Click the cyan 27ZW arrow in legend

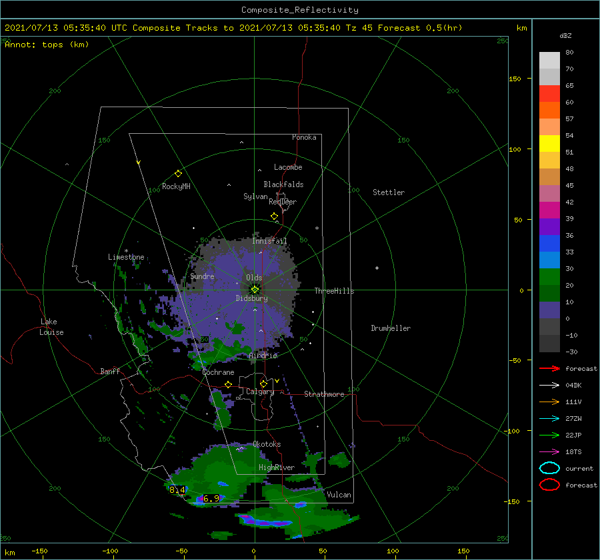[549, 419]
